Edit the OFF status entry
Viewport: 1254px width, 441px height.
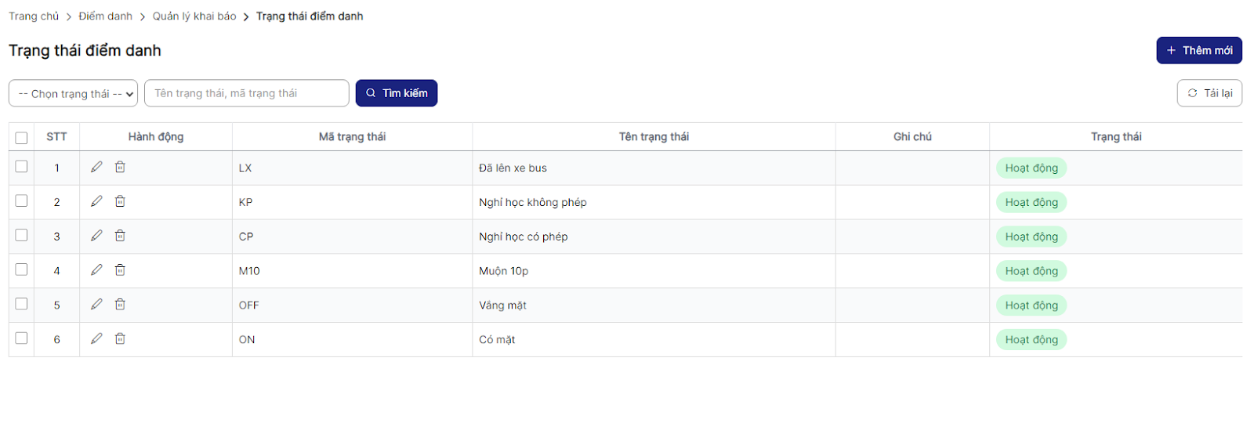point(96,305)
